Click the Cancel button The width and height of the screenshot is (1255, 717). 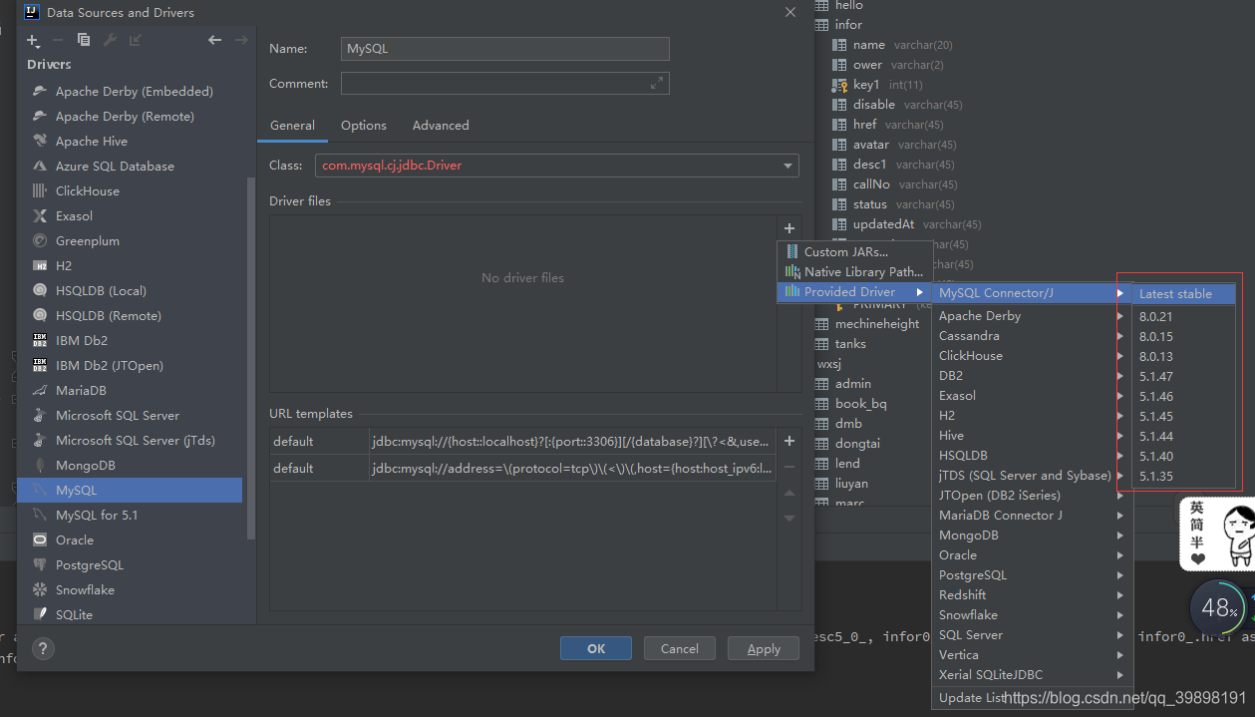coord(680,648)
